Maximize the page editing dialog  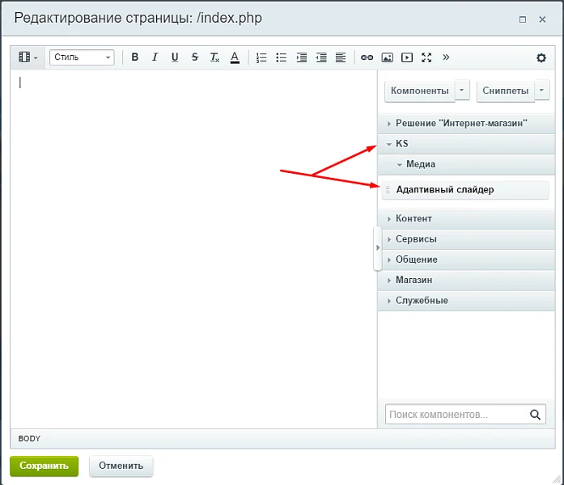(x=523, y=19)
